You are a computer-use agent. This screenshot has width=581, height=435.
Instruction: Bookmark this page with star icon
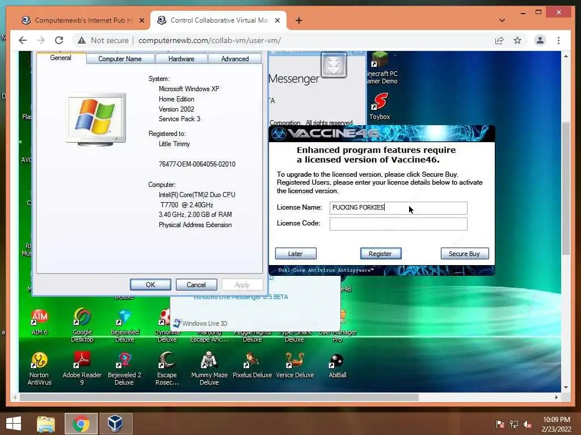click(517, 40)
